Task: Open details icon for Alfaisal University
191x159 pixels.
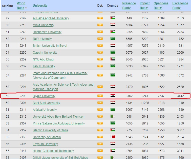Action: click(x=100, y=109)
